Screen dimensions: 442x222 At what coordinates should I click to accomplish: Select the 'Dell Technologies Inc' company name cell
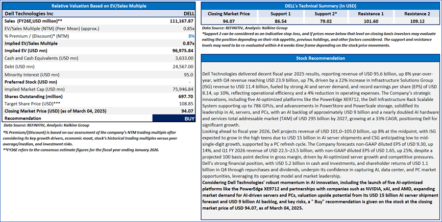(x=29, y=14)
